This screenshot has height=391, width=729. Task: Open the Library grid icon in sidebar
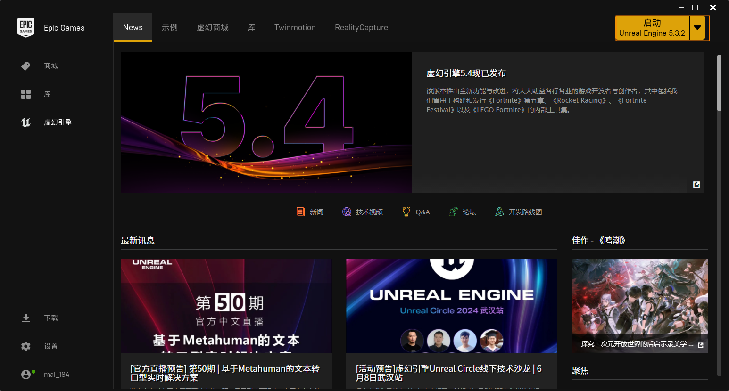tap(26, 94)
